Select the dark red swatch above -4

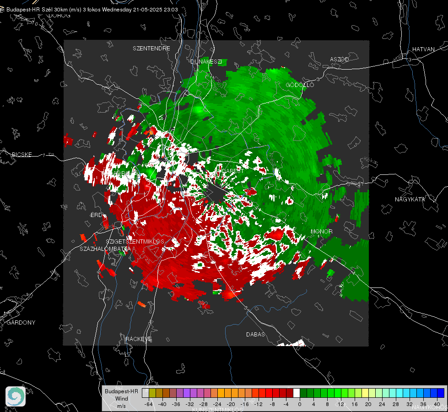tap(290, 393)
